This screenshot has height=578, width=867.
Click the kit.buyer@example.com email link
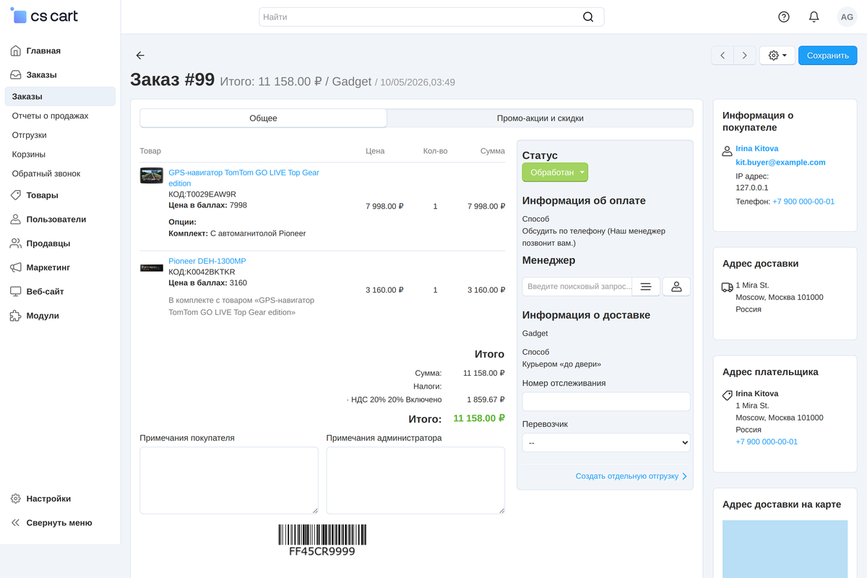pyautogui.click(x=780, y=163)
